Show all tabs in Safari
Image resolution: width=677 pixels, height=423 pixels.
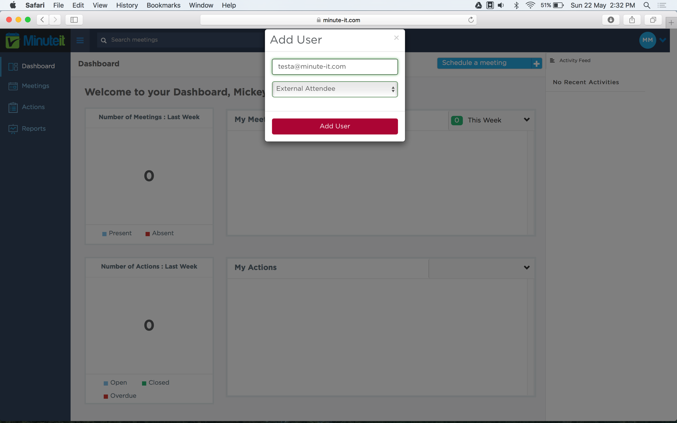(653, 20)
